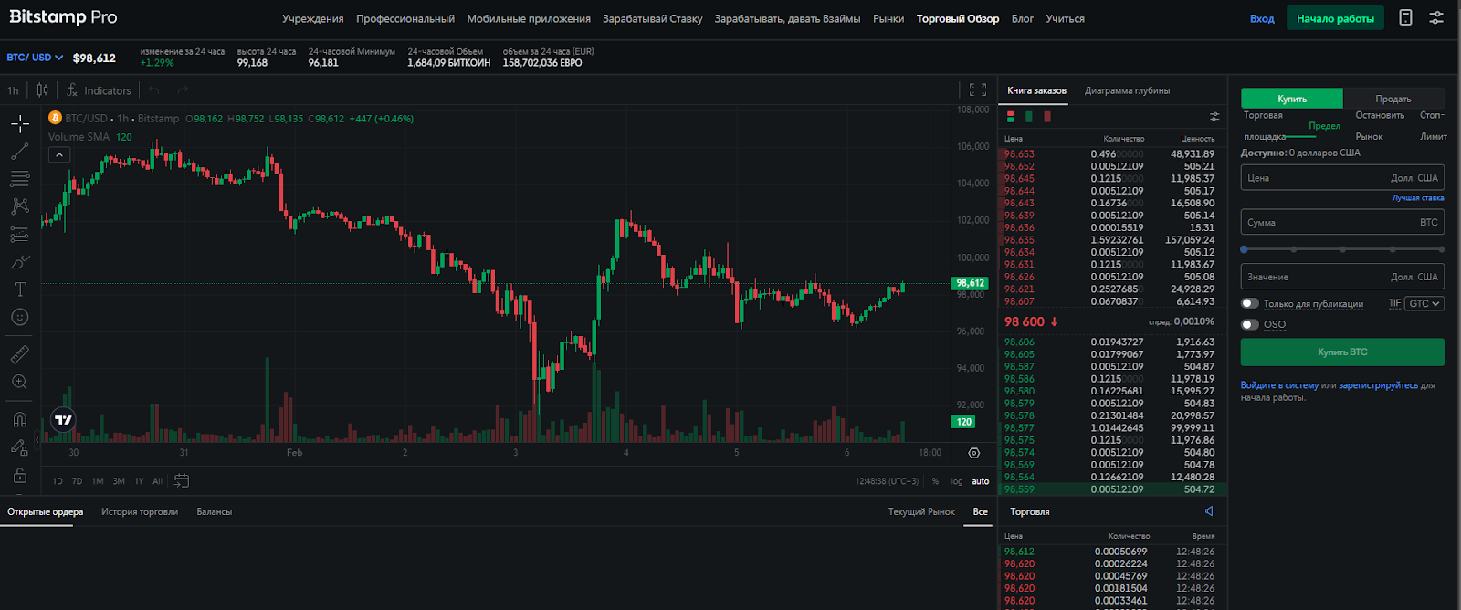Select the ruler measure tool
1461x610 pixels.
point(20,354)
